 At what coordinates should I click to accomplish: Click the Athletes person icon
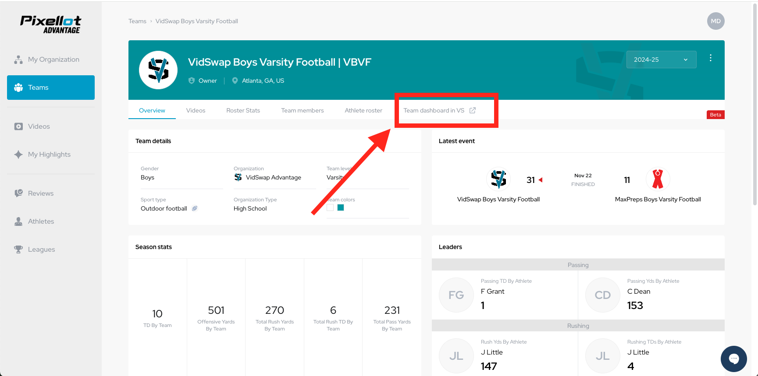[18, 221]
